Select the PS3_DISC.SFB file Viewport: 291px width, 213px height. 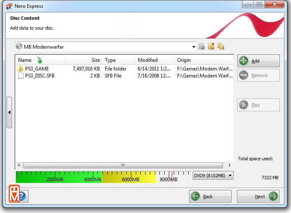click(40, 76)
